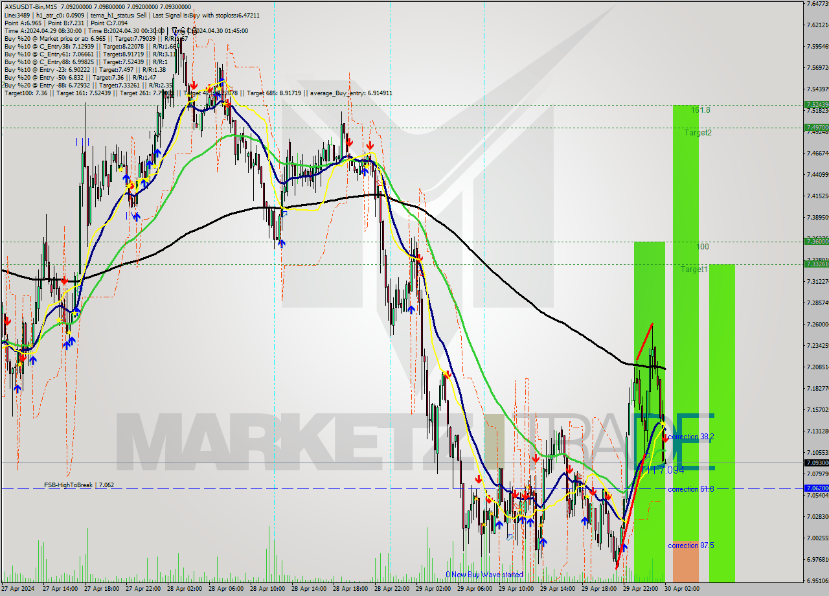Select the 28 Apr 14:00 time label
Screen dimensions: 829x596
(x=309, y=590)
